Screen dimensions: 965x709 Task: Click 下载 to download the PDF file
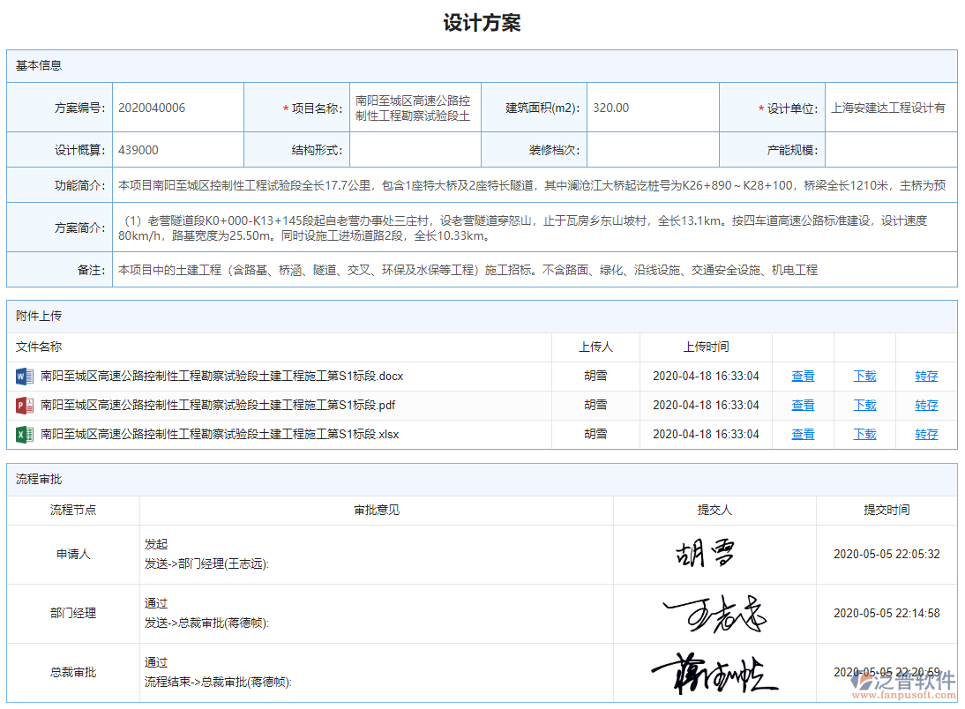click(x=864, y=405)
